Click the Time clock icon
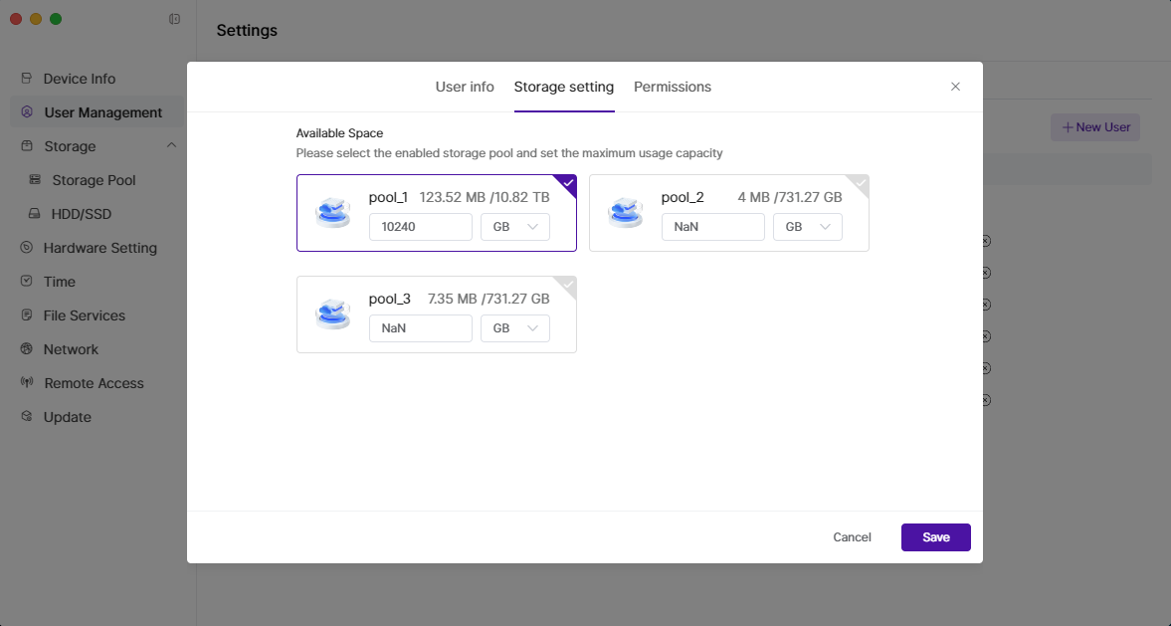The width and height of the screenshot is (1171, 626). (27, 281)
